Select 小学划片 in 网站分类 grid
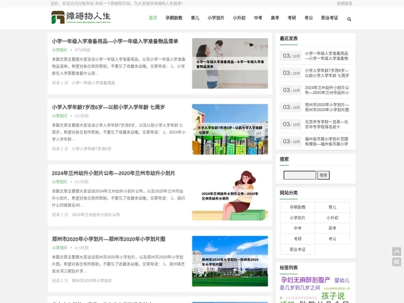The width and height of the screenshot is (404, 303). pyautogui.click(x=297, y=218)
